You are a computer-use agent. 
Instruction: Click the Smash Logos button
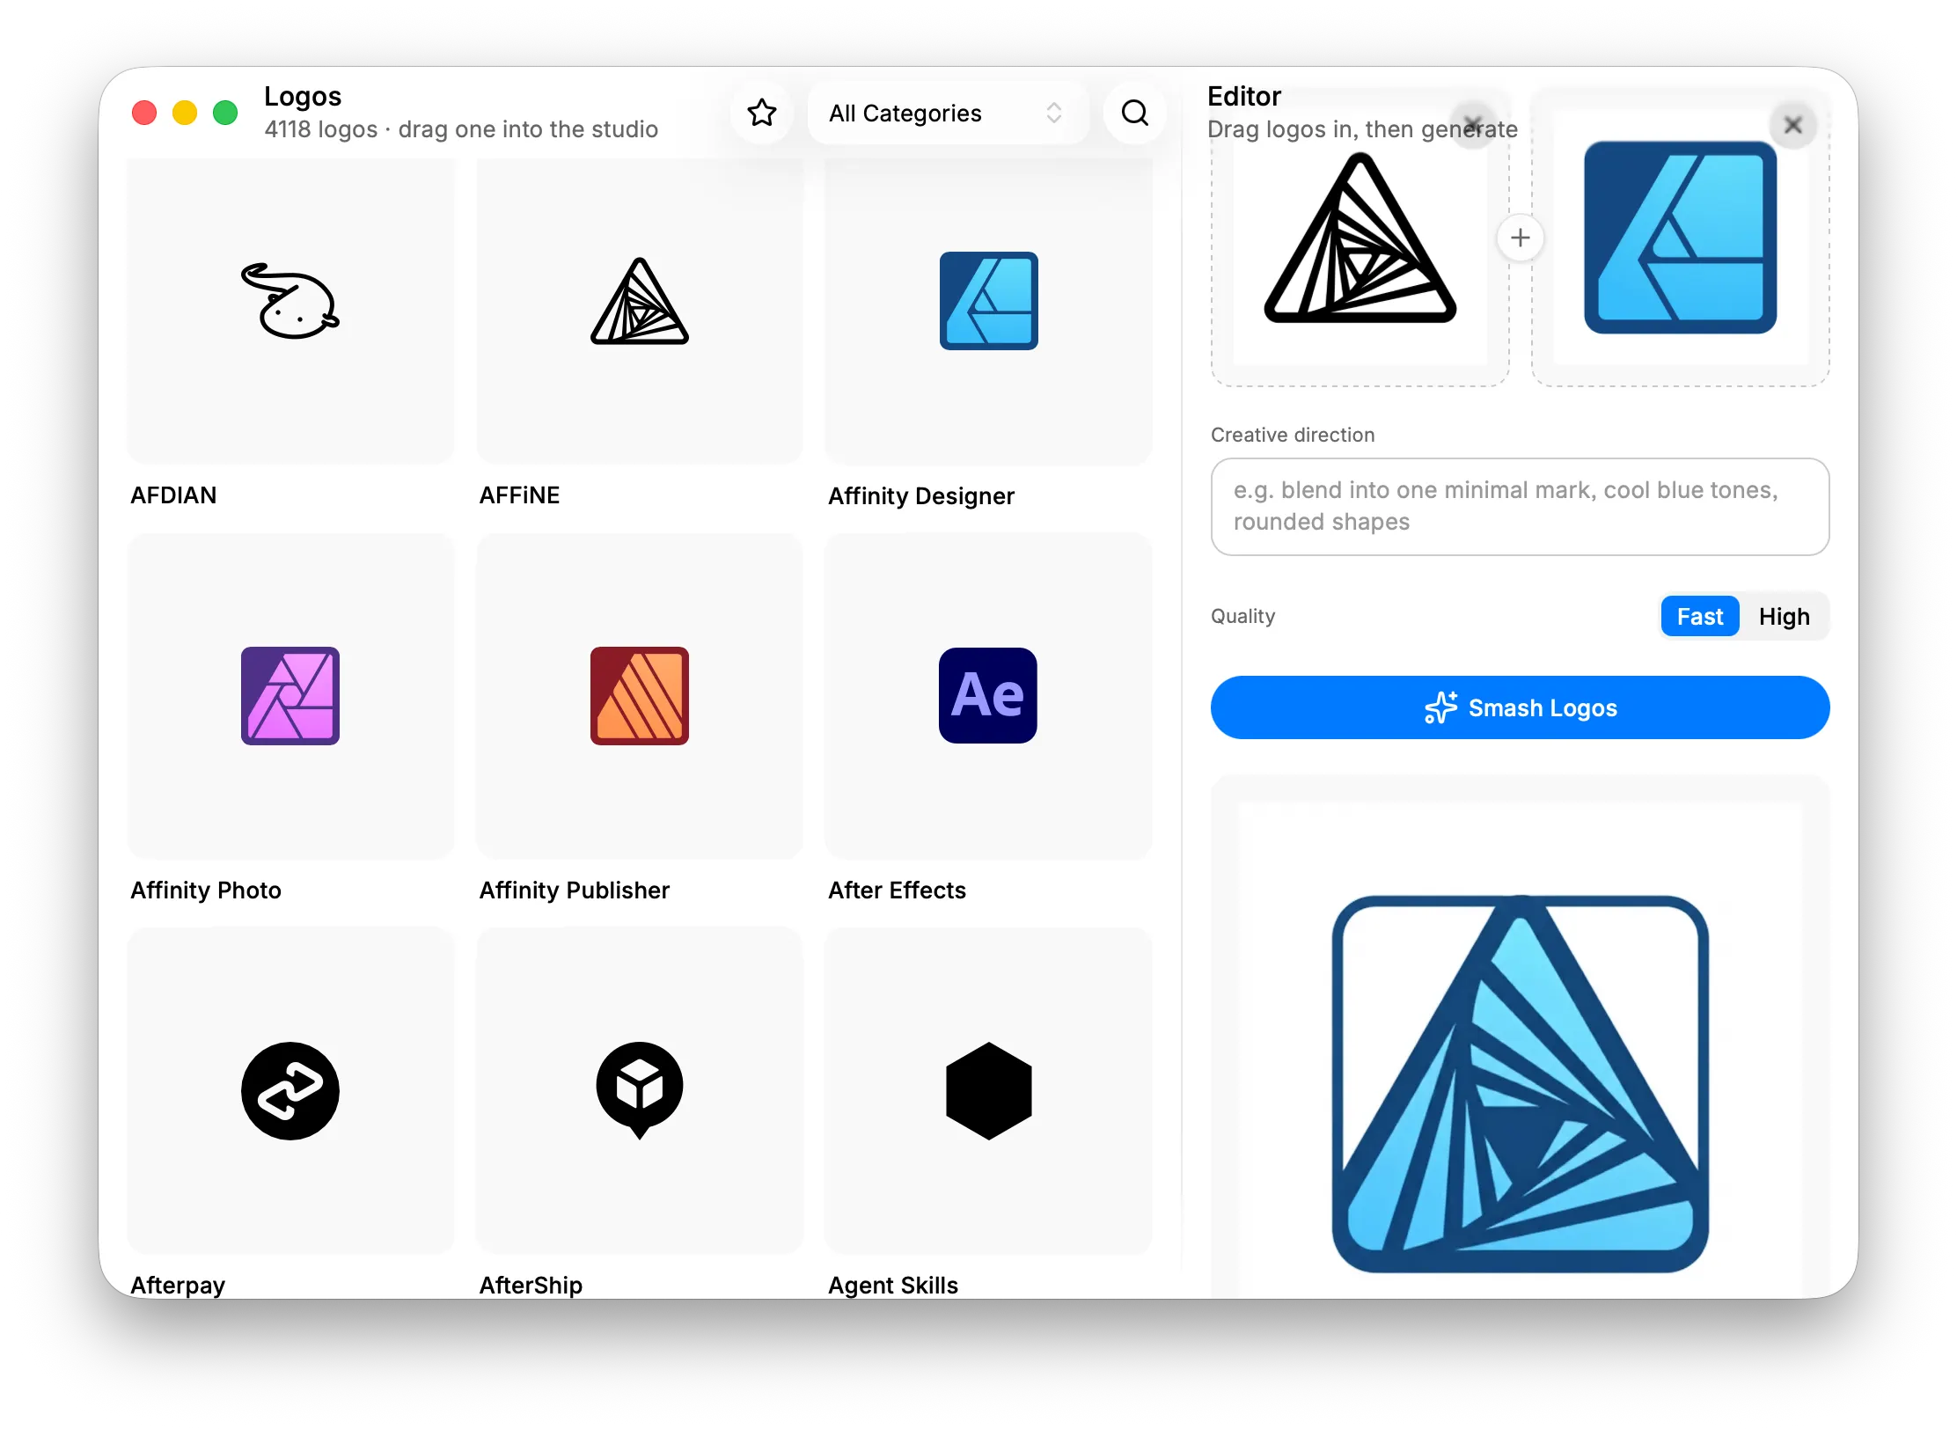click(x=1521, y=707)
